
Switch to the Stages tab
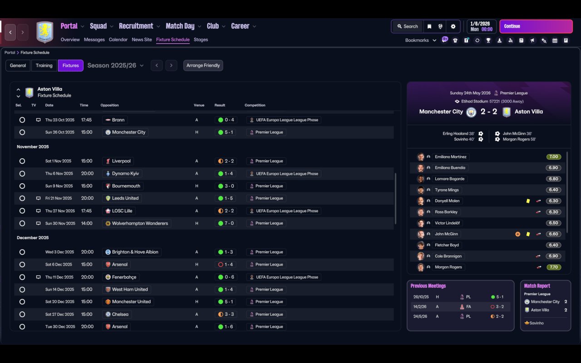point(201,40)
